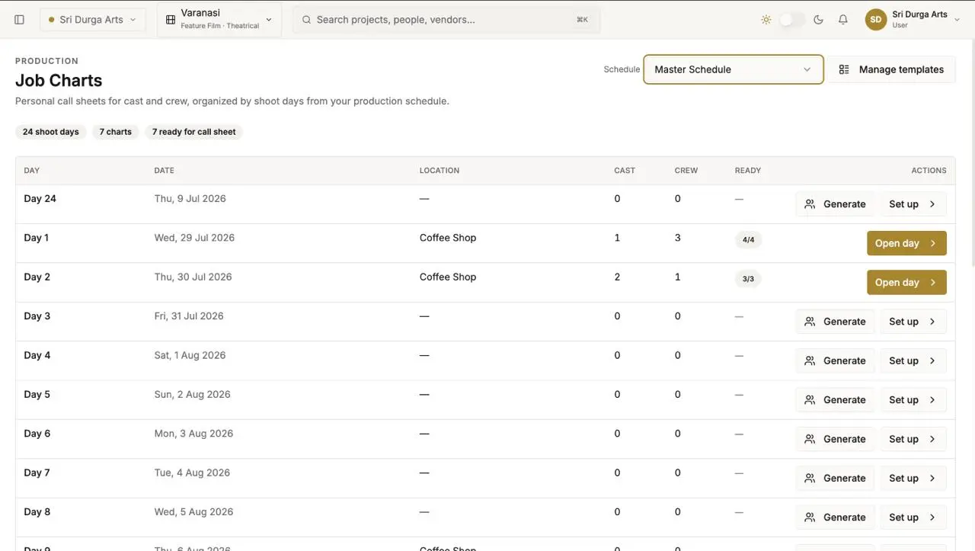975x551 pixels.
Task: Click the 4/4 ready badge for Day 1
Action: [749, 240]
